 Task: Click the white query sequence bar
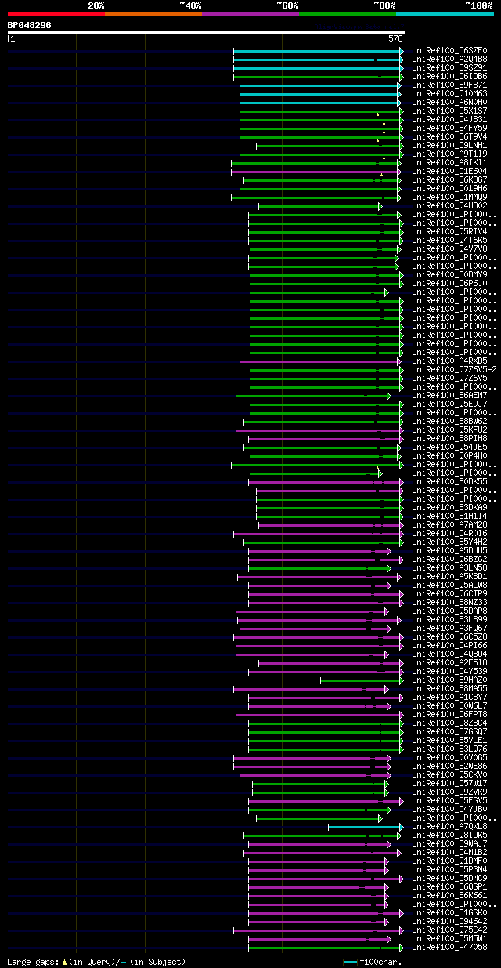[x=207, y=32]
